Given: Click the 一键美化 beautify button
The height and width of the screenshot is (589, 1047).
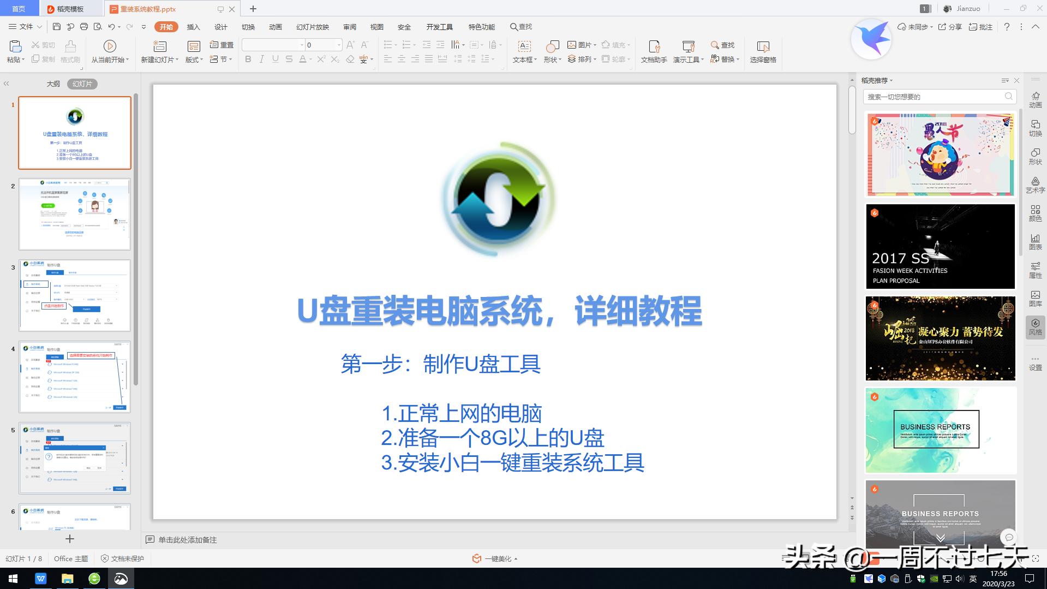Looking at the screenshot, I should coord(498,558).
